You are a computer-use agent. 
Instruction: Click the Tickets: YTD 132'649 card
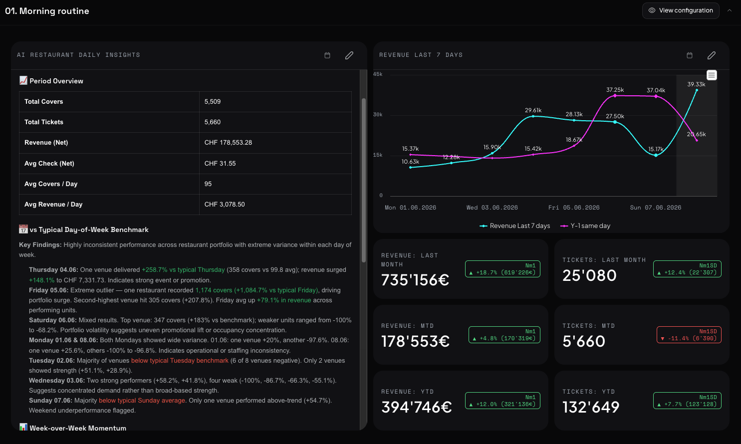tap(642, 401)
